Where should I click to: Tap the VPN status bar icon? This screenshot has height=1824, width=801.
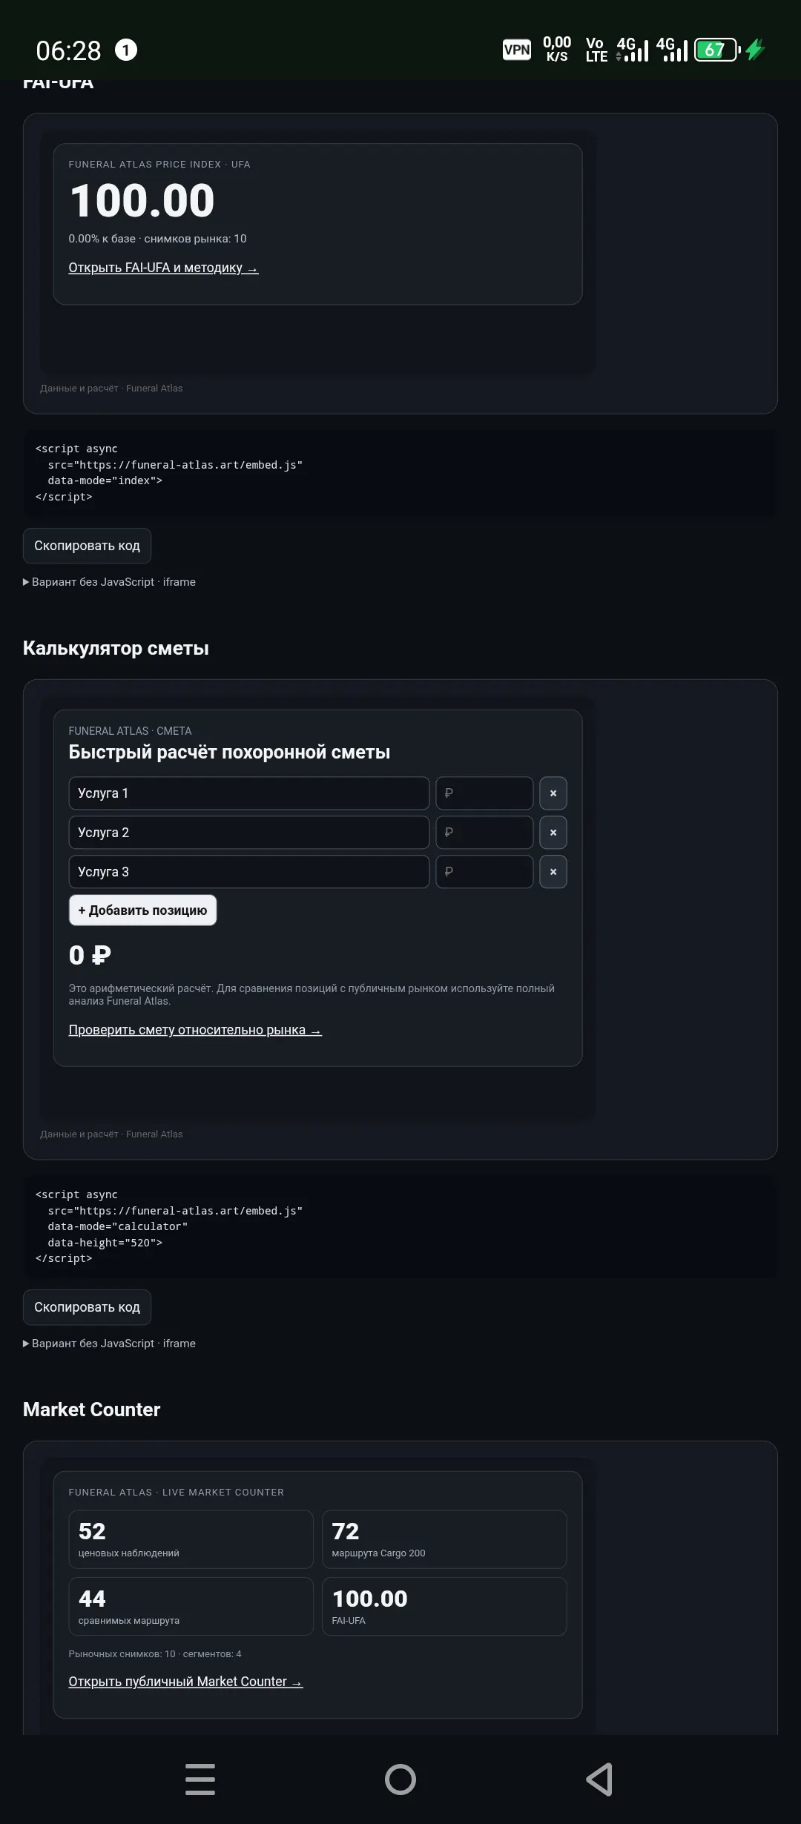517,50
